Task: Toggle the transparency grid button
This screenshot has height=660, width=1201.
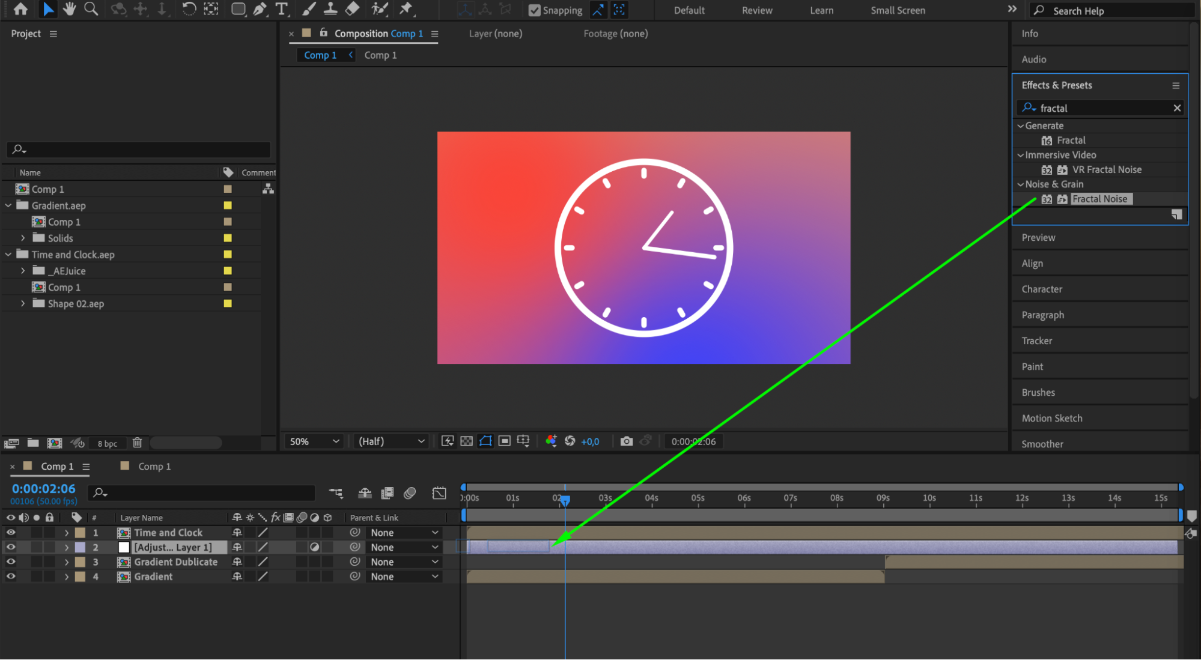Action: tap(466, 441)
